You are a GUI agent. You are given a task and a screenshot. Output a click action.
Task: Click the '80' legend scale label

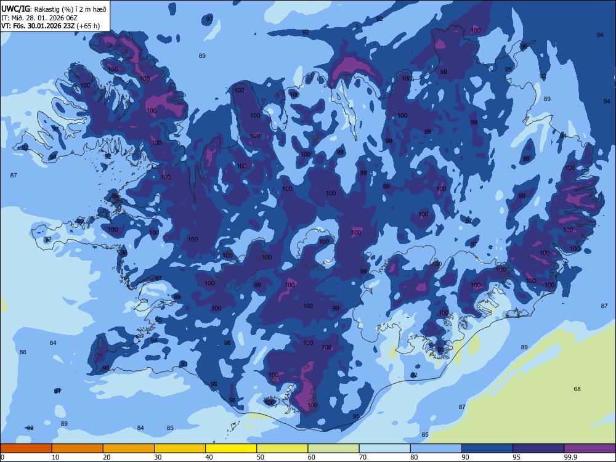click(414, 457)
